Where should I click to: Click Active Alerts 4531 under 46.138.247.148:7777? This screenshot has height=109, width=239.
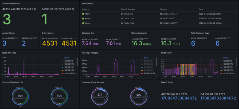pos(50,43)
